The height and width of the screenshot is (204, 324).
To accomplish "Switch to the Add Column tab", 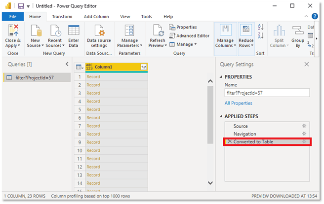I will click(x=96, y=16).
